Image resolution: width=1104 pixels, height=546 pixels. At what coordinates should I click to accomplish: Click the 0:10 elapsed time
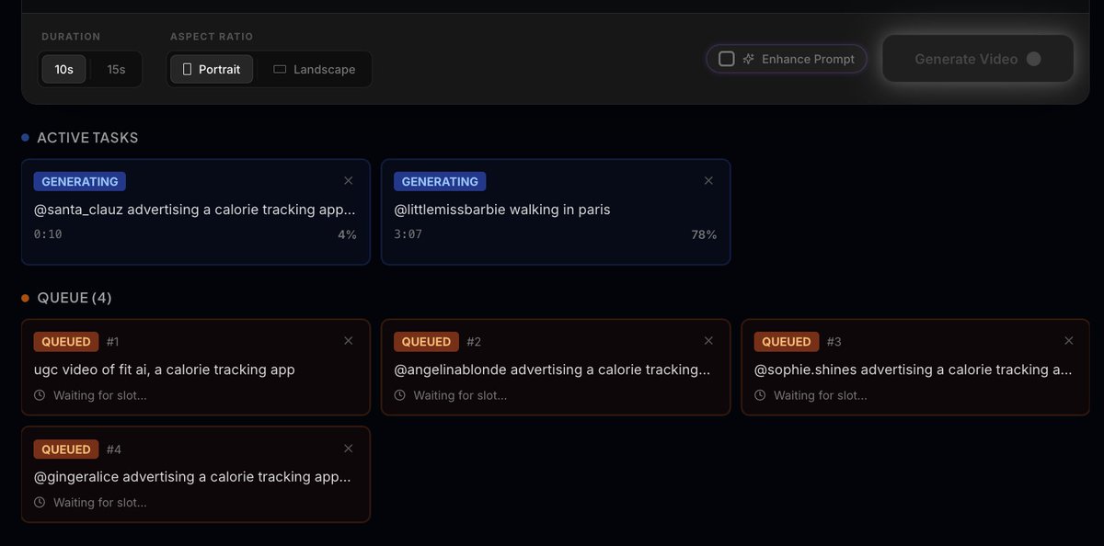[48, 234]
